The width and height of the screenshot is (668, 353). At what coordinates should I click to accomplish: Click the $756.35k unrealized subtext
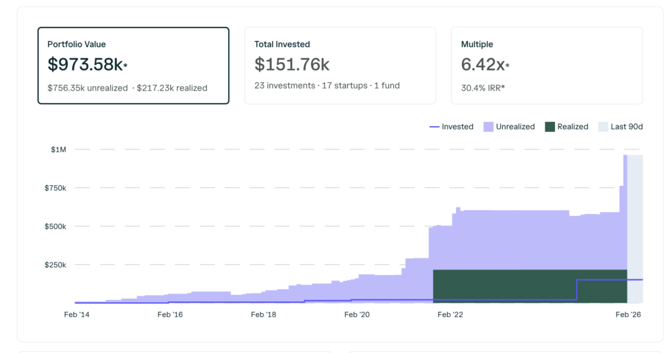coord(87,87)
